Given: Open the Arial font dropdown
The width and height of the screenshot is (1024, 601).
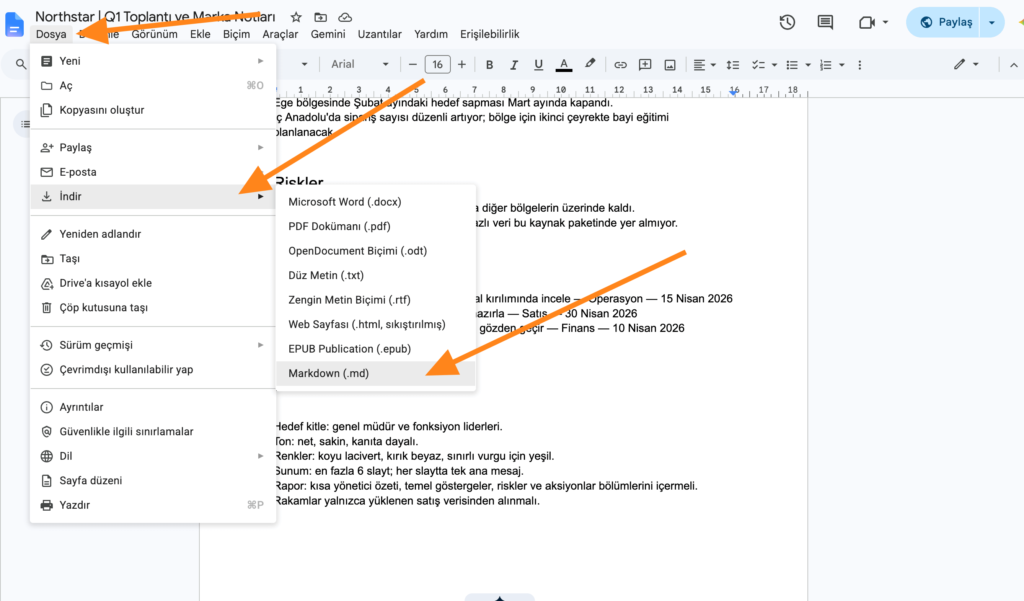Looking at the screenshot, I should [360, 64].
